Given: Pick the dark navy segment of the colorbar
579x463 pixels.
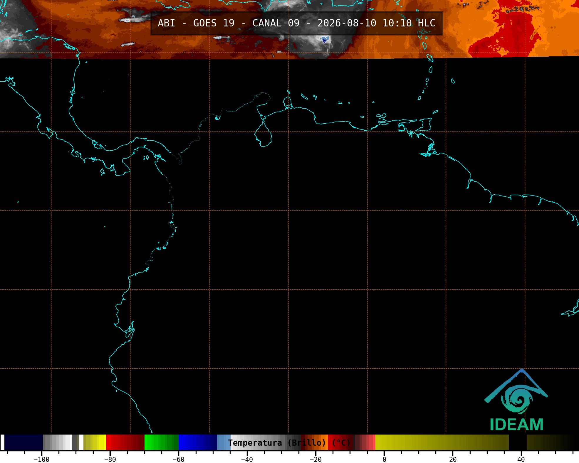Looking at the screenshot, I should click(24, 442).
